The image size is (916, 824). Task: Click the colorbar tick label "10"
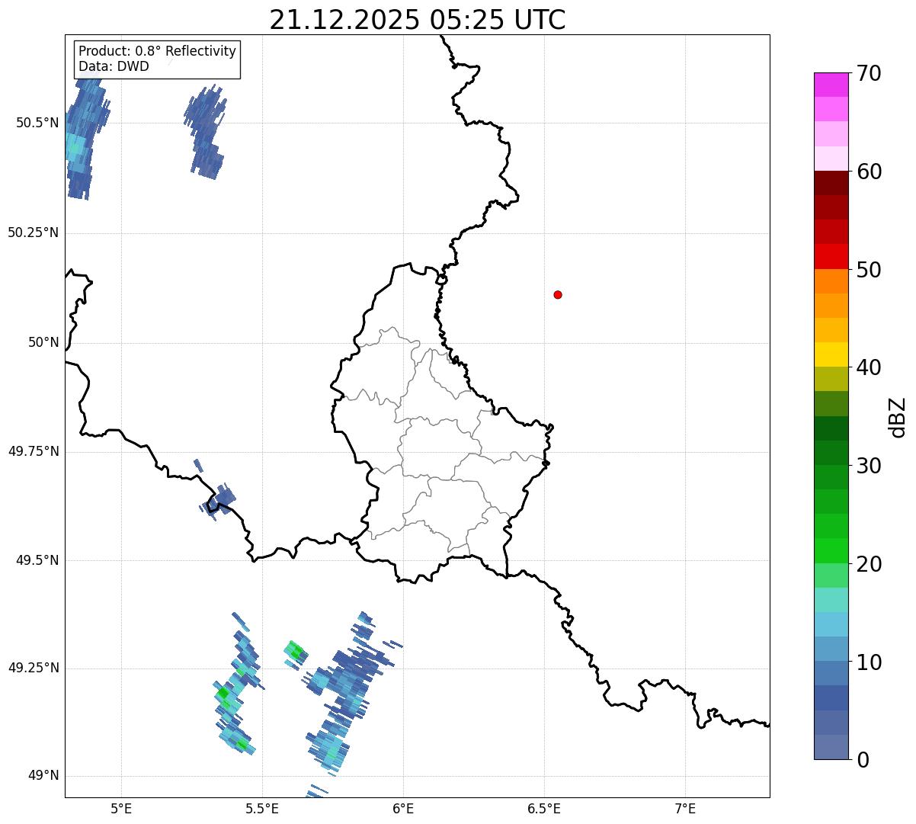(x=869, y=662)
